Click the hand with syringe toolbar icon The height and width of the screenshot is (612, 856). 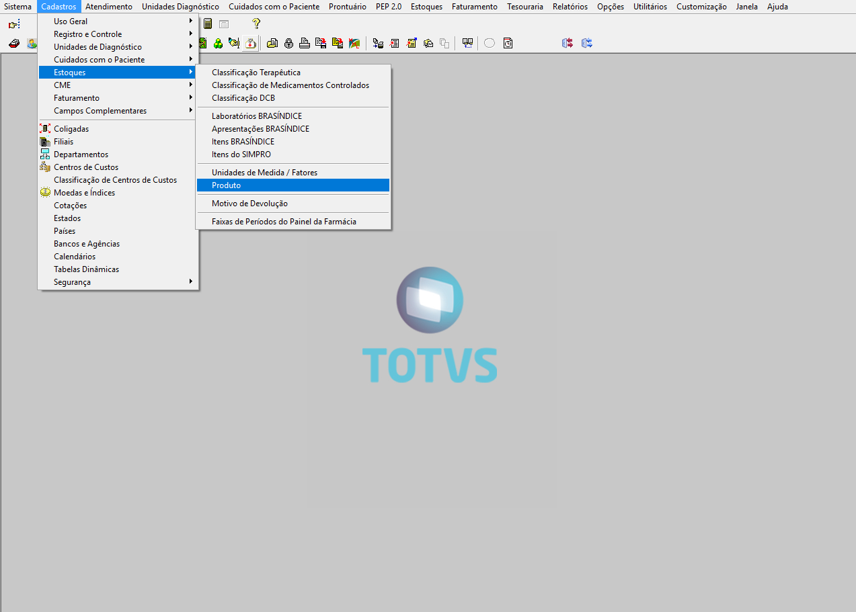[234, 43]
